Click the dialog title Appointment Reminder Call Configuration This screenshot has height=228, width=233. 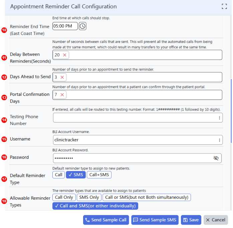[63, 7]
